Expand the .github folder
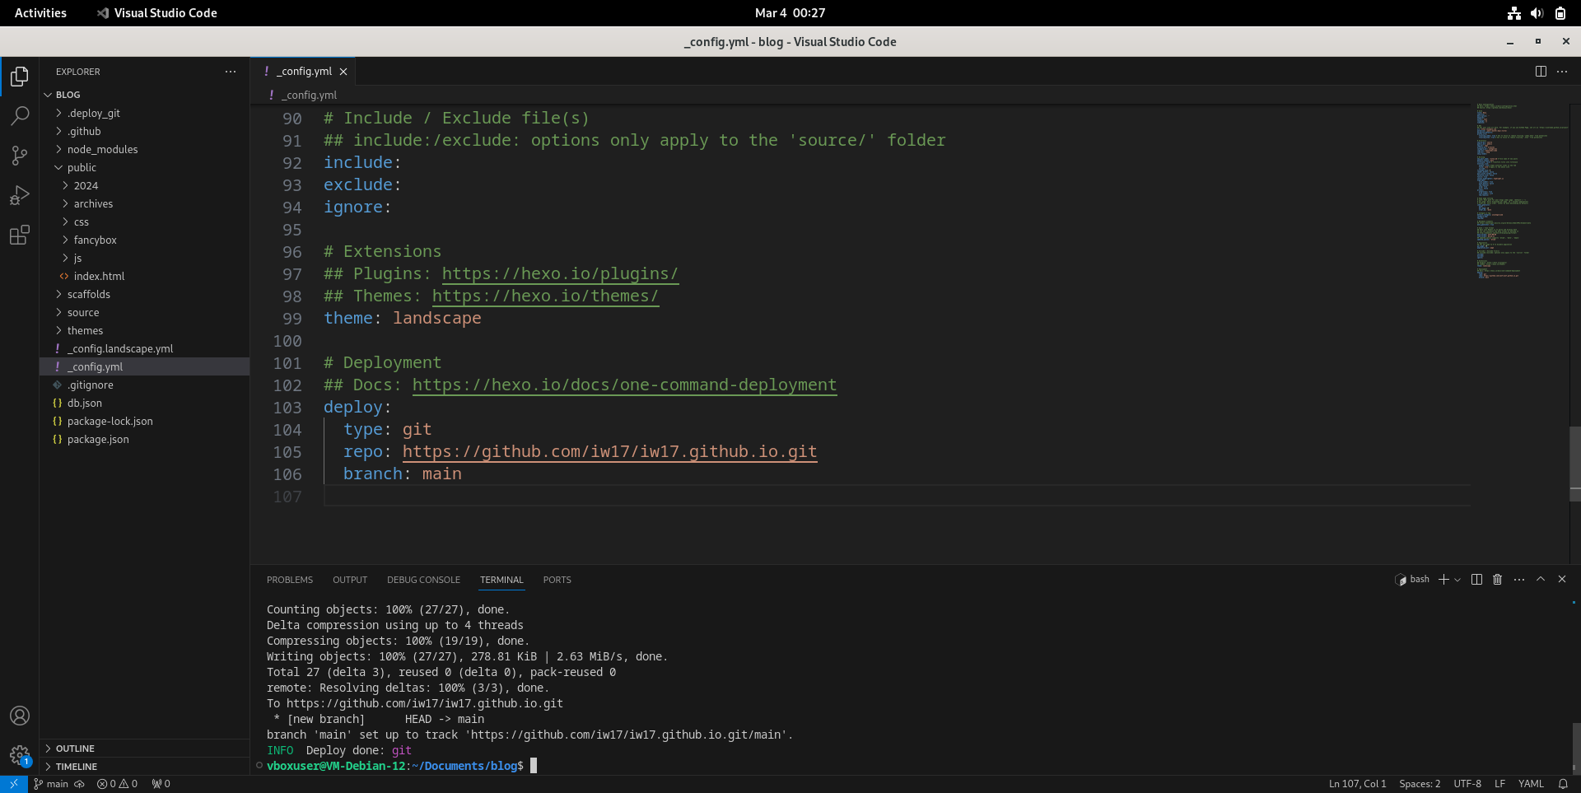 [x=144, y=132]
